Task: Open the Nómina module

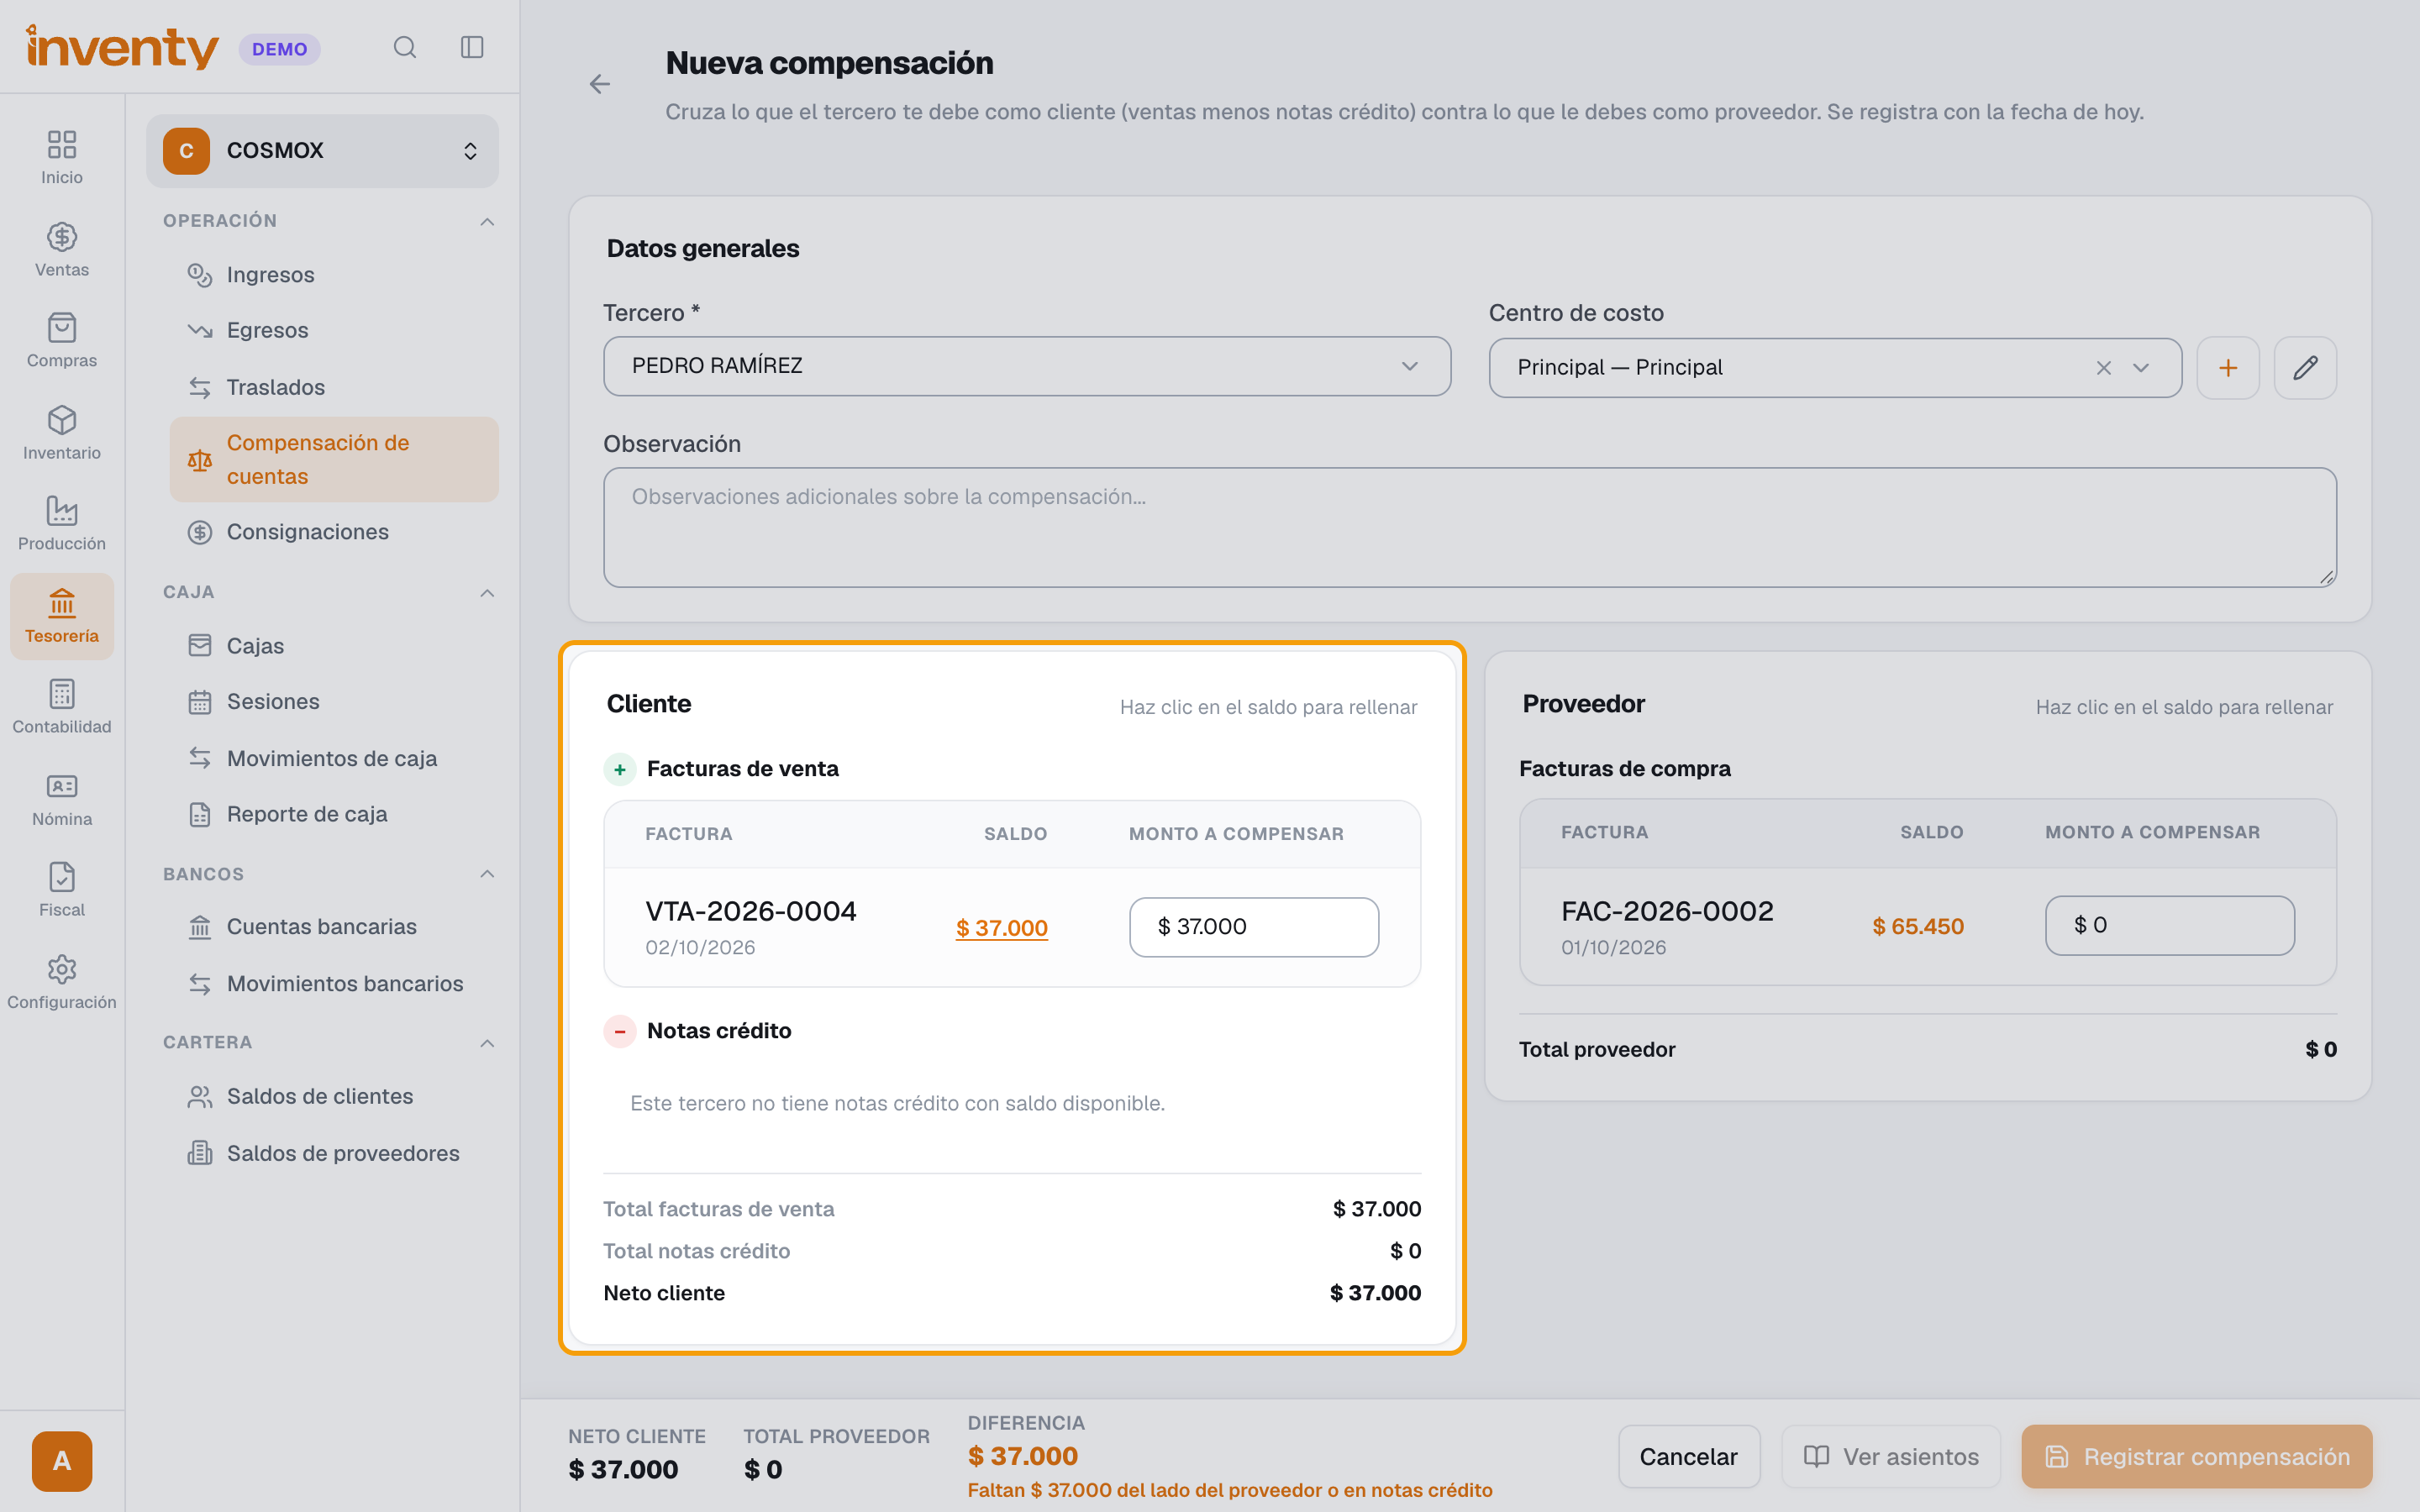Action: coord(62,799)
